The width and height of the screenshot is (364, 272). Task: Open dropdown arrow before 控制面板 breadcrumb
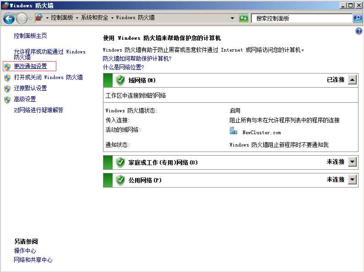tap(47, 18)
